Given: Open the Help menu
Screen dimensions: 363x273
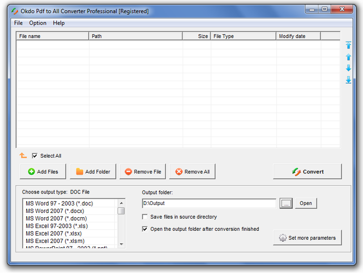Looking at the screenshot, I should (x=58, y=23).
